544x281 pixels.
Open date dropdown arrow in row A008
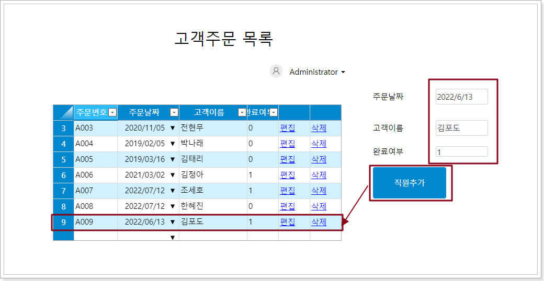point(173,206)
